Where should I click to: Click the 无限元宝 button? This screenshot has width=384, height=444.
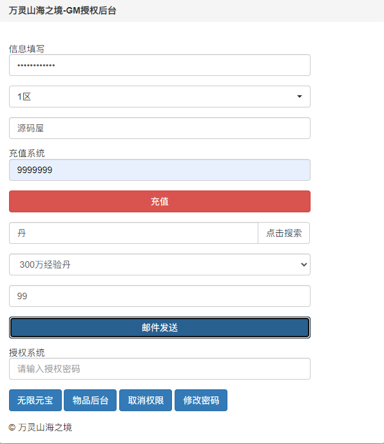(x=35, y=400)
